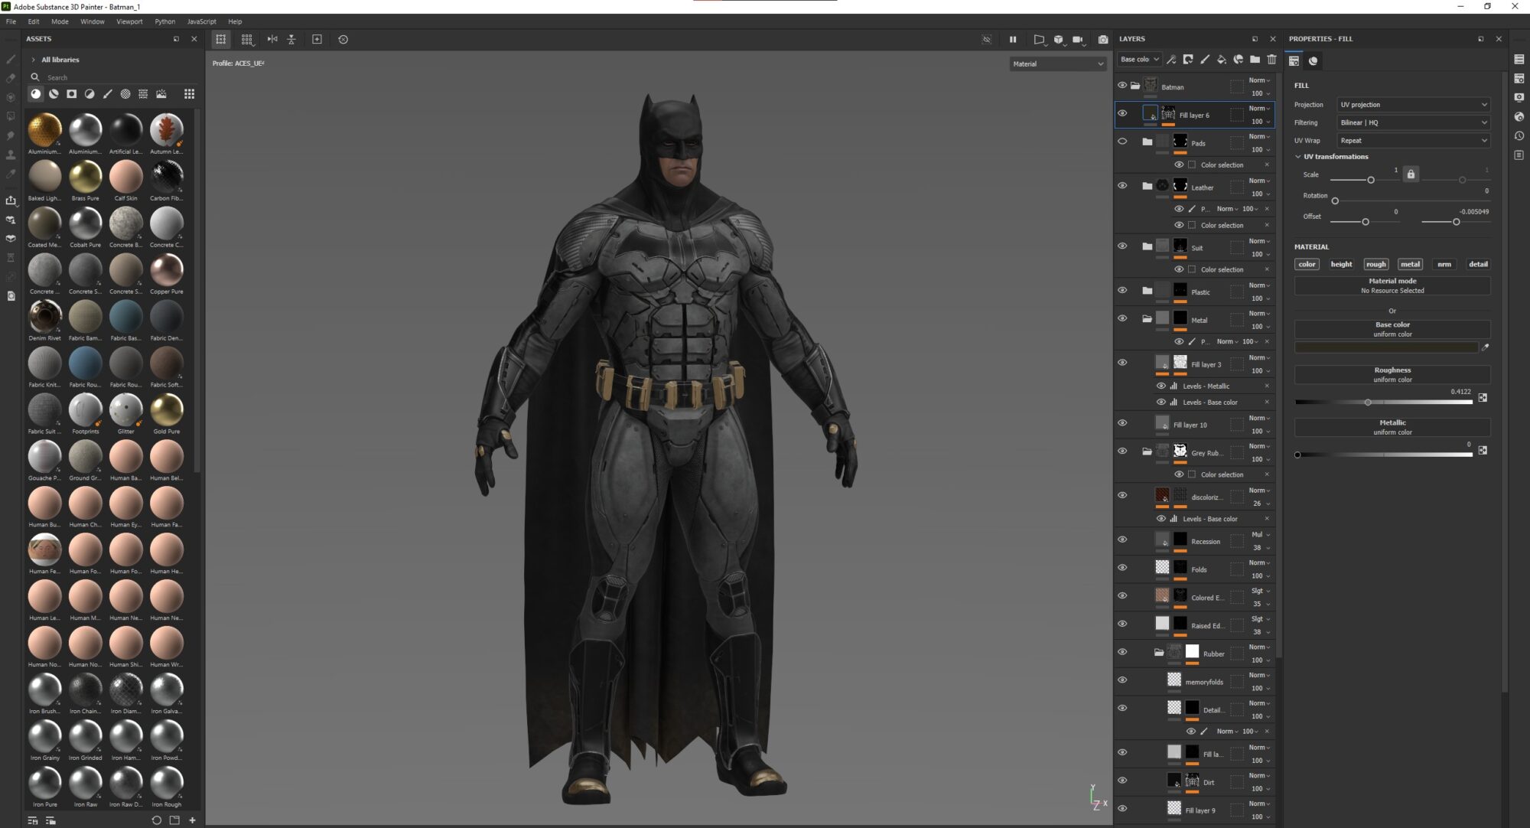
Task: Toggle the rough material channel button
Action: click(1375, 264)
